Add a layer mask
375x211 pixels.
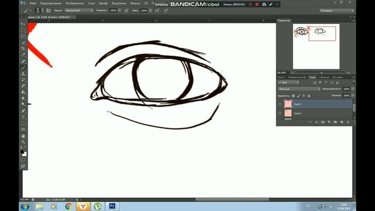[x=323, y=122]
